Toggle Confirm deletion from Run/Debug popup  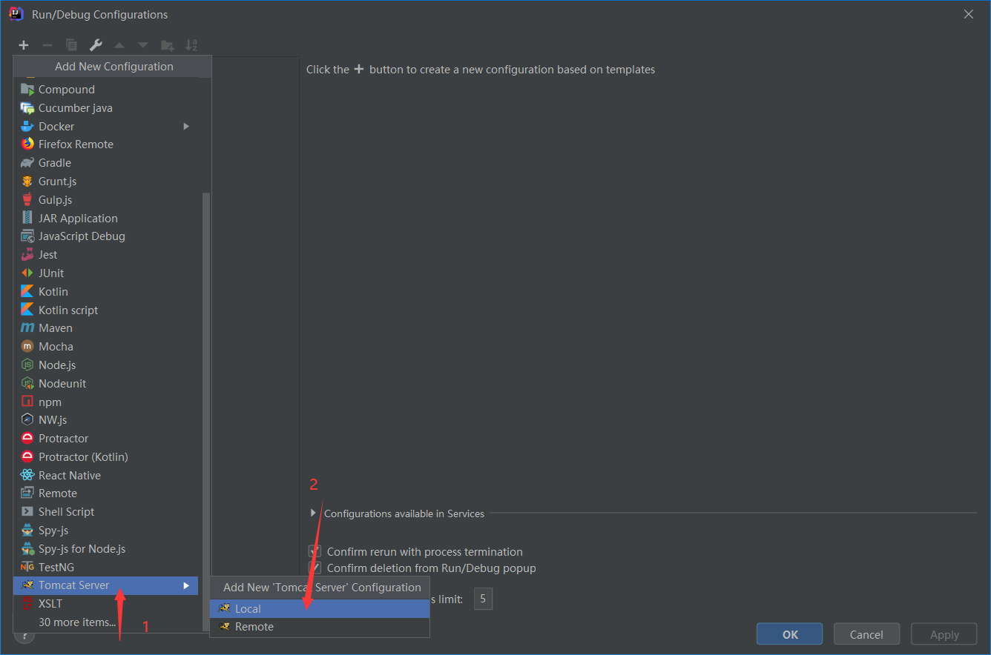point(315,568)
